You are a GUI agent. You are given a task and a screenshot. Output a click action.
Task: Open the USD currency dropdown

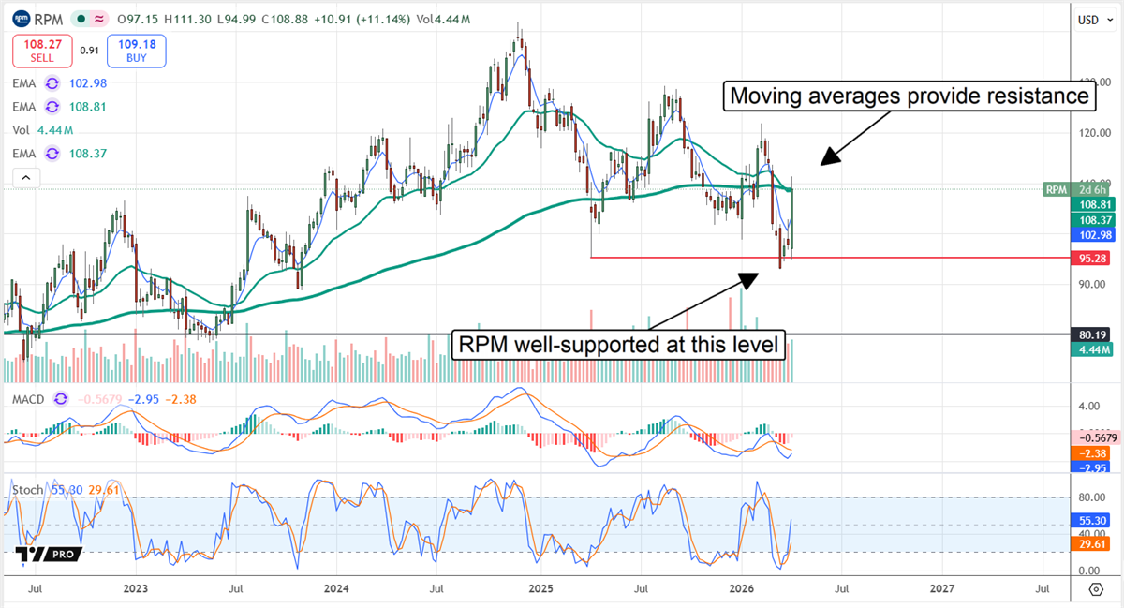1087,20
